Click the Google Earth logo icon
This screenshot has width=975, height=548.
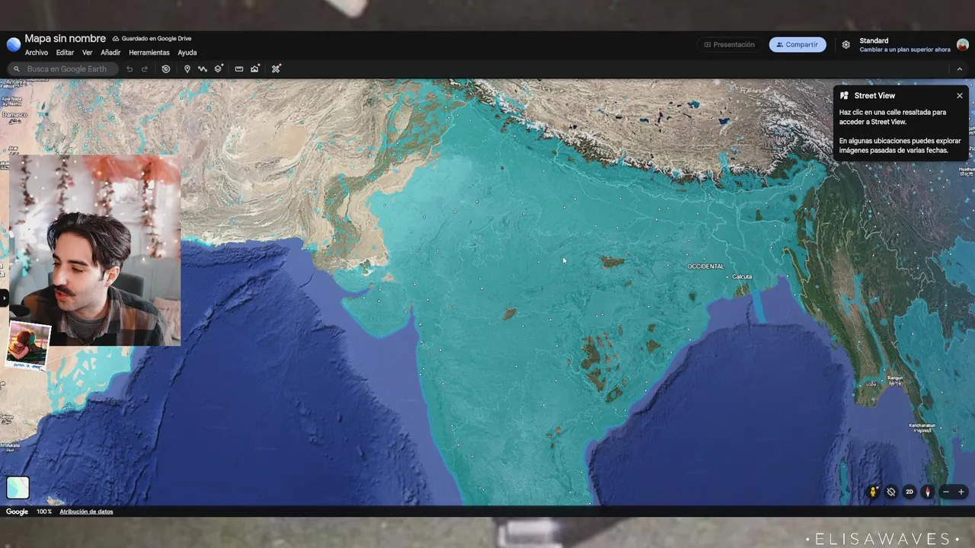pyautogui.click(x=13, y=44)
